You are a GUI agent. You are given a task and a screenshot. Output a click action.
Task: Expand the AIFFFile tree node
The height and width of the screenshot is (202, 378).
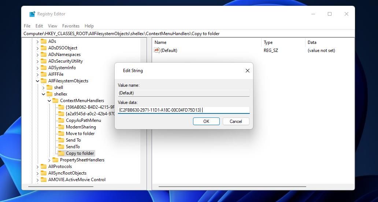pos(38,74)
